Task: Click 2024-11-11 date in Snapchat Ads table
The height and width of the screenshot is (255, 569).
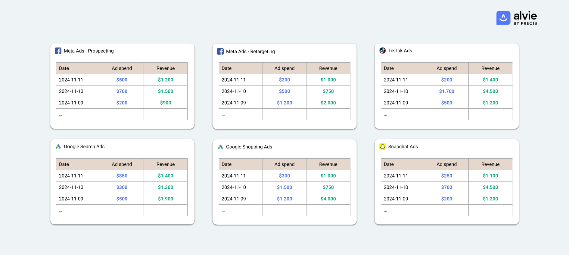Action: [x=396, y=175]
